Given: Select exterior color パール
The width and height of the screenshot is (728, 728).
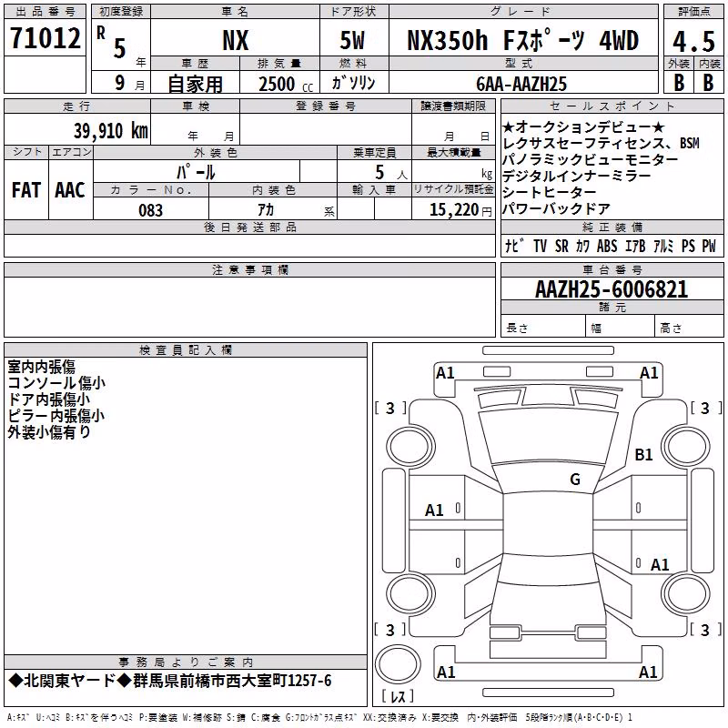Looking at the screenshot, I should point(196,172).
